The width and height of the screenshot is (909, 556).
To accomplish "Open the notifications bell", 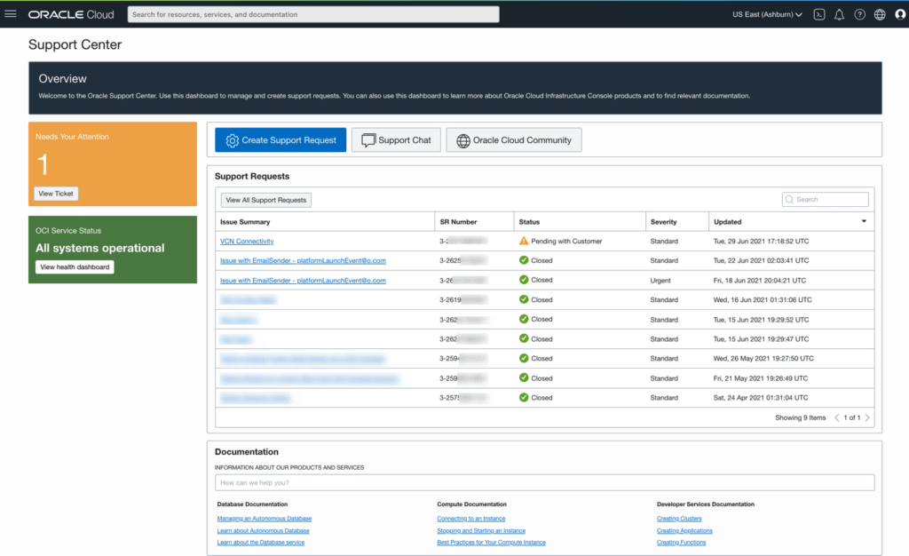I will [839, 14].
